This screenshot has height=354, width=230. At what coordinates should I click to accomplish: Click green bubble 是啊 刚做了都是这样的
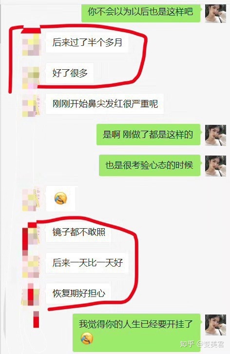point(148,135)
